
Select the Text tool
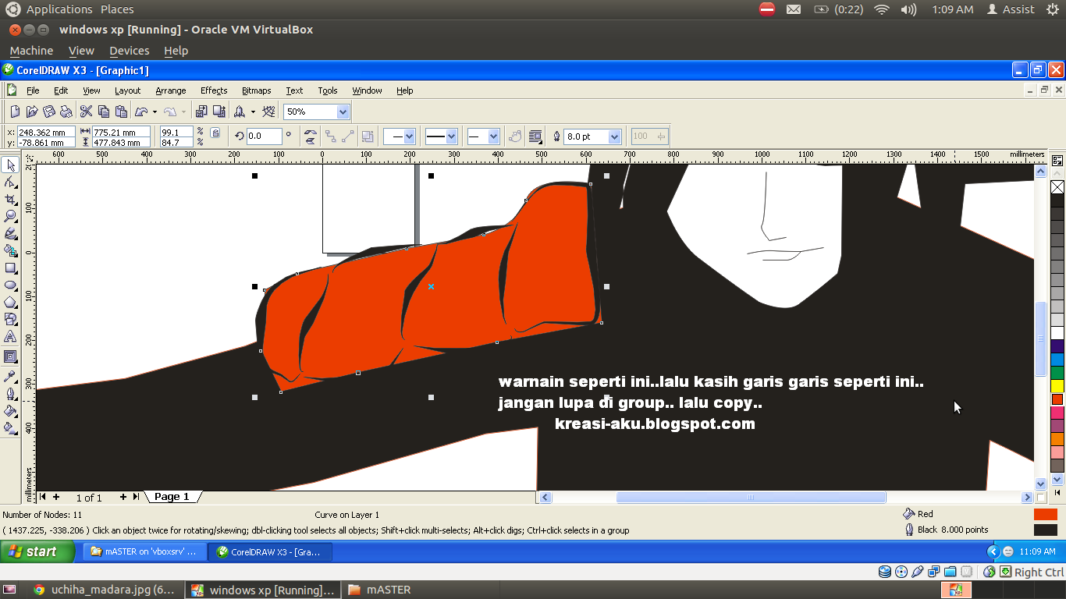coord(10,336)
